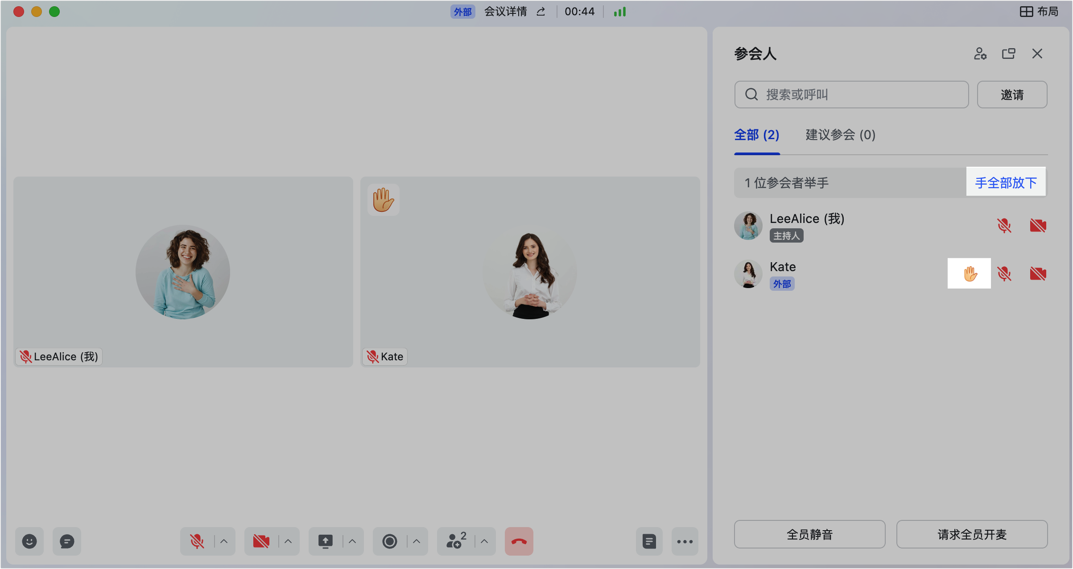This screenshot has height=569, width=1073.
Task: Toggle LeeAlice's microphone in participant list
Action: pos(1004,226)
